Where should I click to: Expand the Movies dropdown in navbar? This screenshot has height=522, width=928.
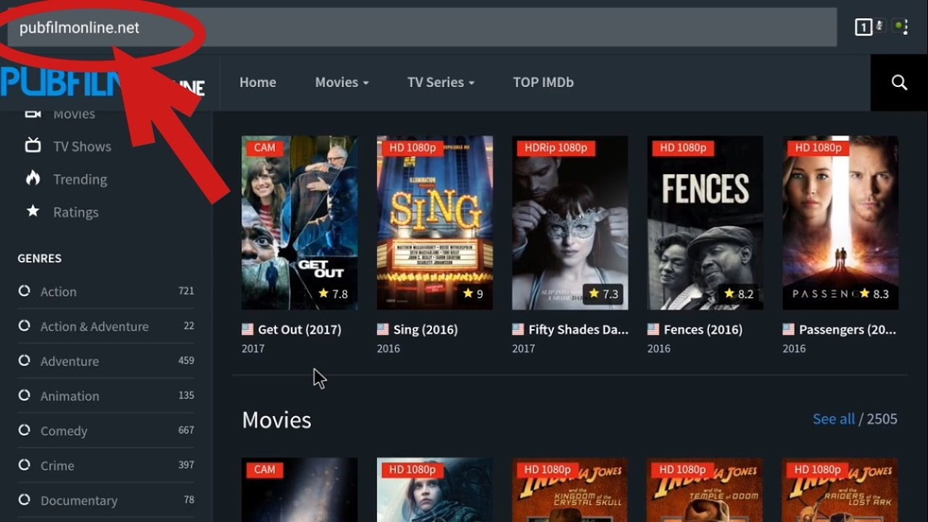341,83
